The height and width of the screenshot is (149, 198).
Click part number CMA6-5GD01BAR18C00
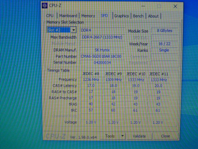[102, 56]
